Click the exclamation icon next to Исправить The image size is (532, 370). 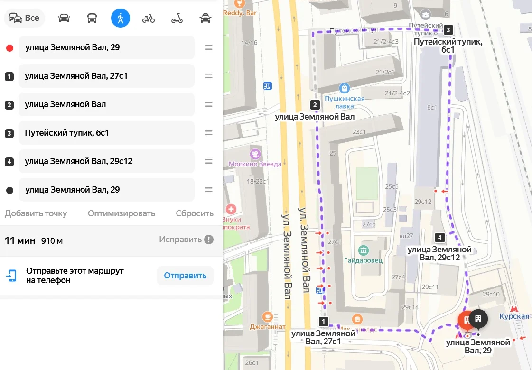point(209,240)
